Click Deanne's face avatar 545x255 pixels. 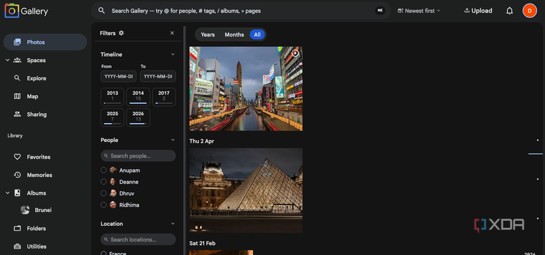(113, 182)
